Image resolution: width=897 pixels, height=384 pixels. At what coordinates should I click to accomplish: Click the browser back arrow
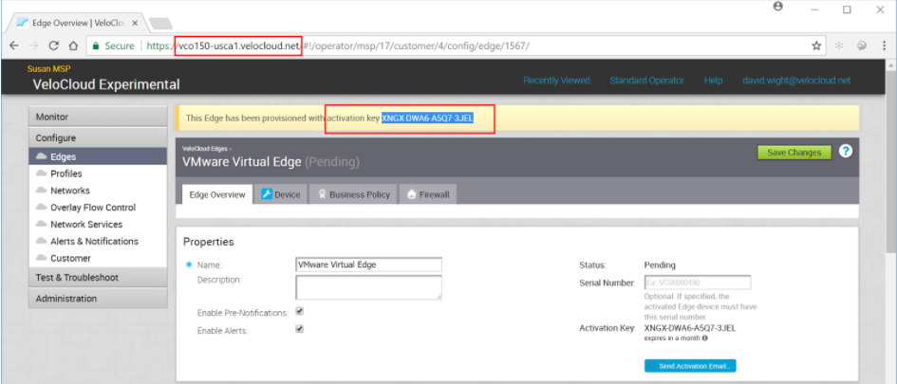pyautogui.click(x=14, y=46)
